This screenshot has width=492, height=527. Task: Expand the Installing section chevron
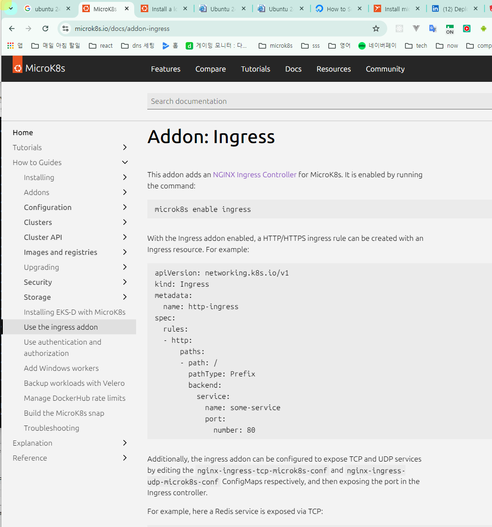(125, 177)
